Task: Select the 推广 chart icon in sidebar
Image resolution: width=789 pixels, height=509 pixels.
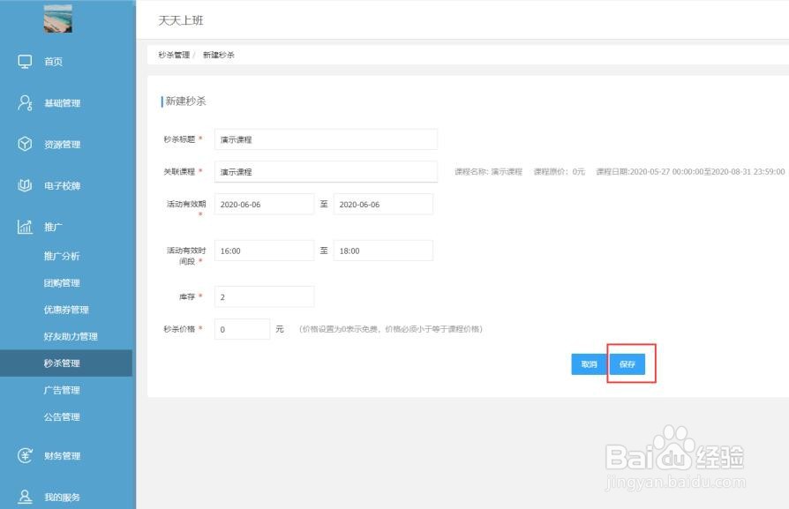Action: [25, 227]
